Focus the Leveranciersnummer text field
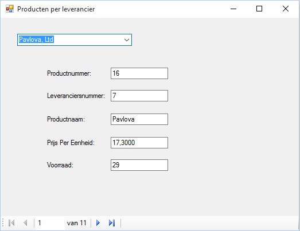This screenshot has width=300, height=231. tap(139, 96)
